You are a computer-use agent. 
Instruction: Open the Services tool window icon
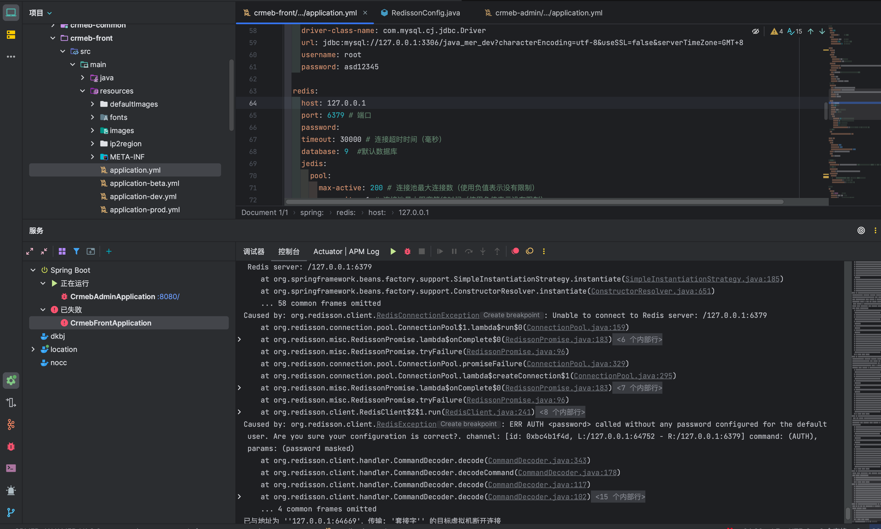[x=11, y=380]
